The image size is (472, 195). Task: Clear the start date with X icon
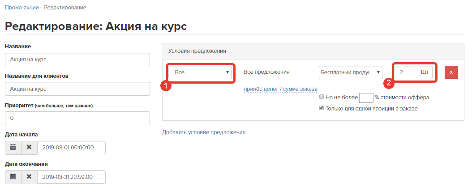29,148
